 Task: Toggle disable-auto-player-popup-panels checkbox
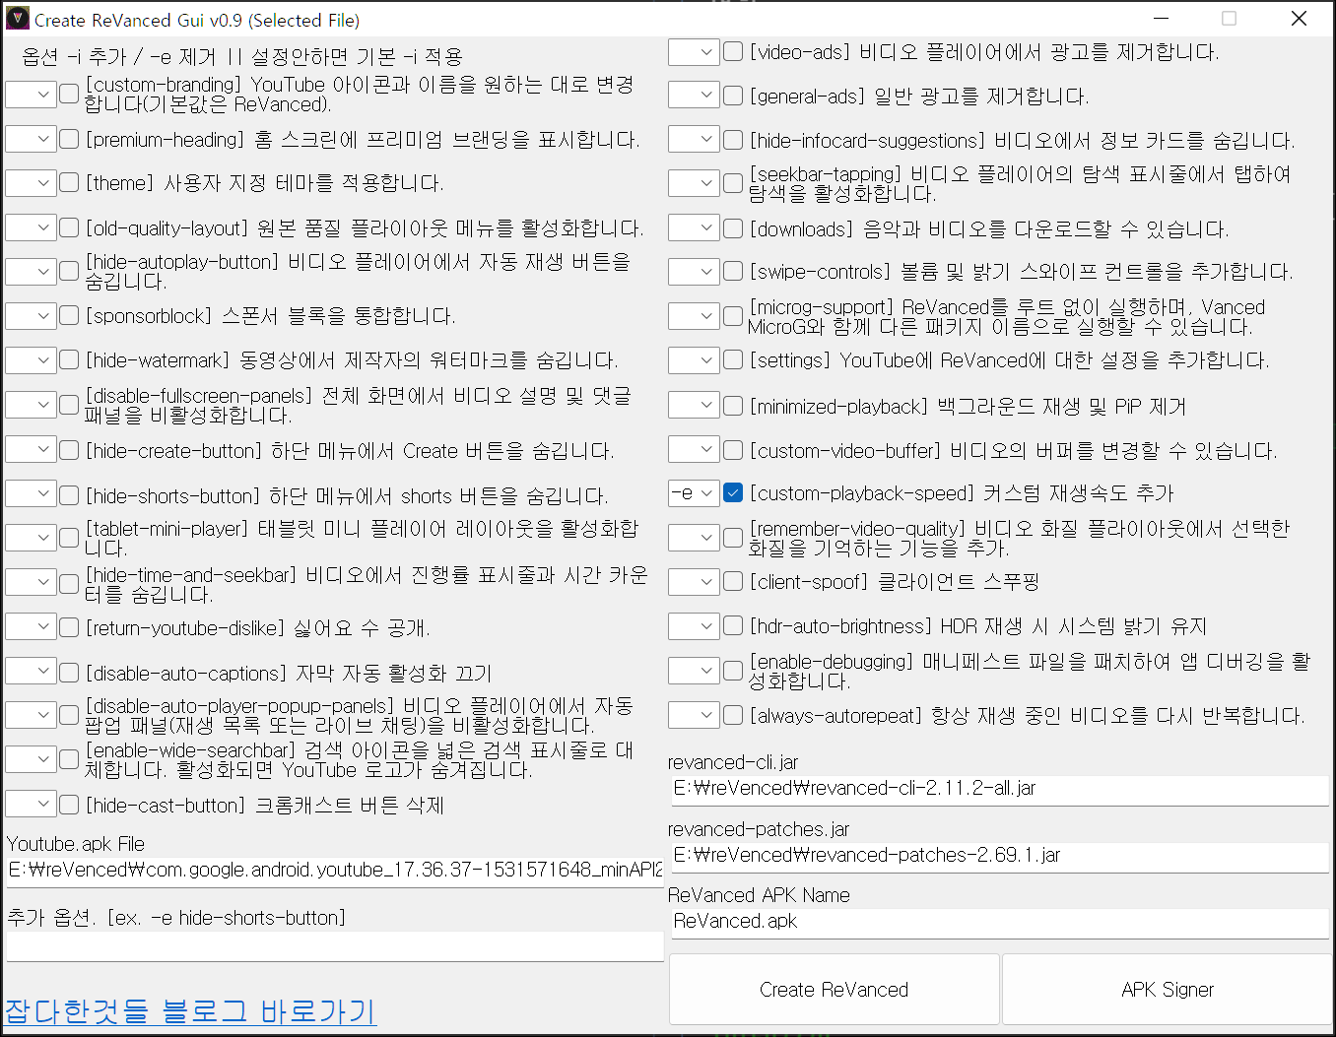69,715
